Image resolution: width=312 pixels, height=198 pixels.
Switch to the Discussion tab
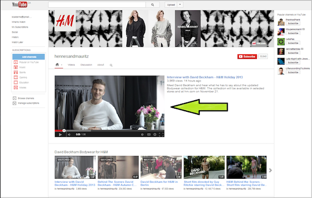pos(86,65)
